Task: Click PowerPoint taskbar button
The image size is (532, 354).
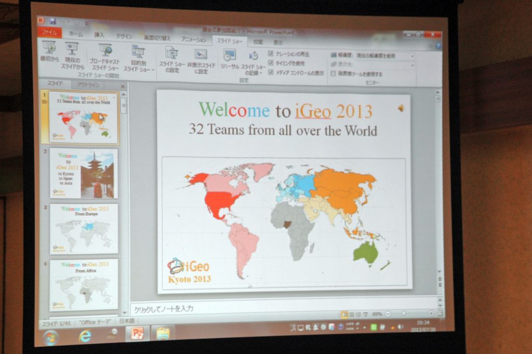Action: (x=137, y=334)
